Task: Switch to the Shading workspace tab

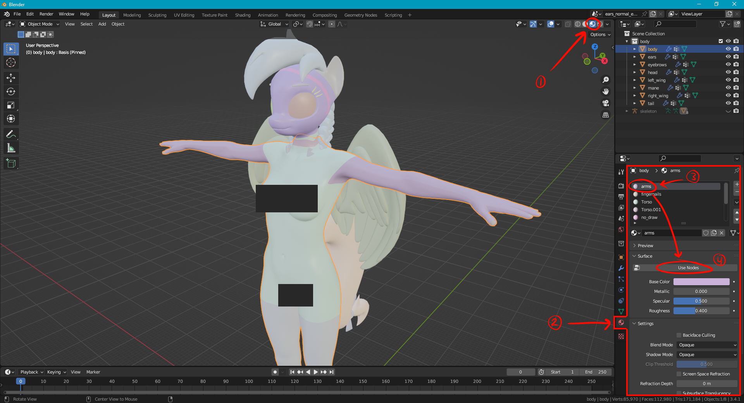Action: click(x=243, y=15)
